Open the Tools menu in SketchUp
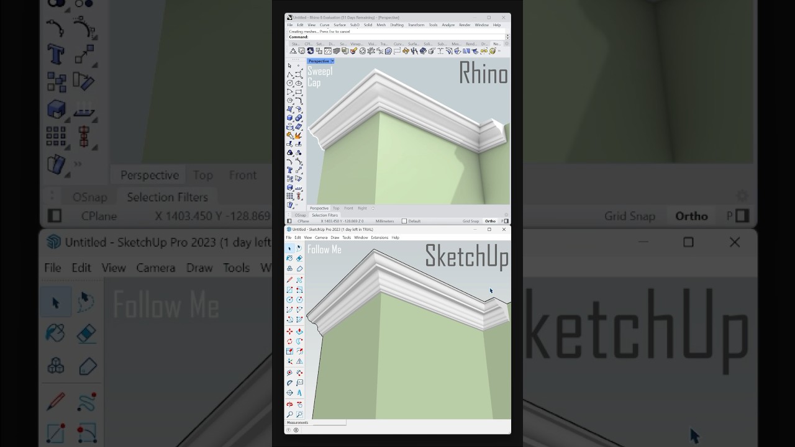The width and height of the screenshot is (795, 447). [347, 237]
